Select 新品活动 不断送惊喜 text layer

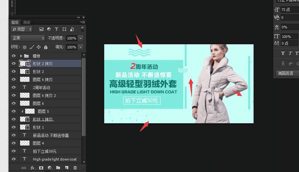[51, 135]
